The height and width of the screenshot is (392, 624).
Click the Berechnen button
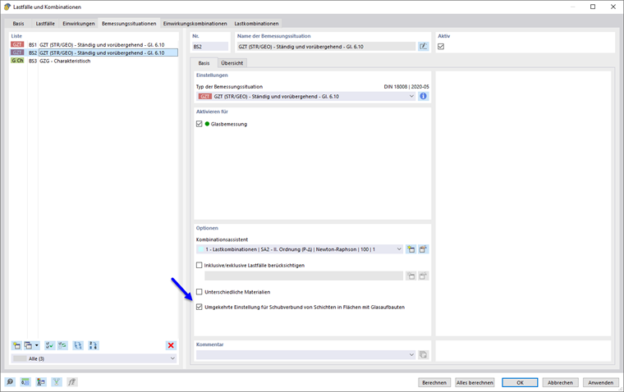pos(434,382)
